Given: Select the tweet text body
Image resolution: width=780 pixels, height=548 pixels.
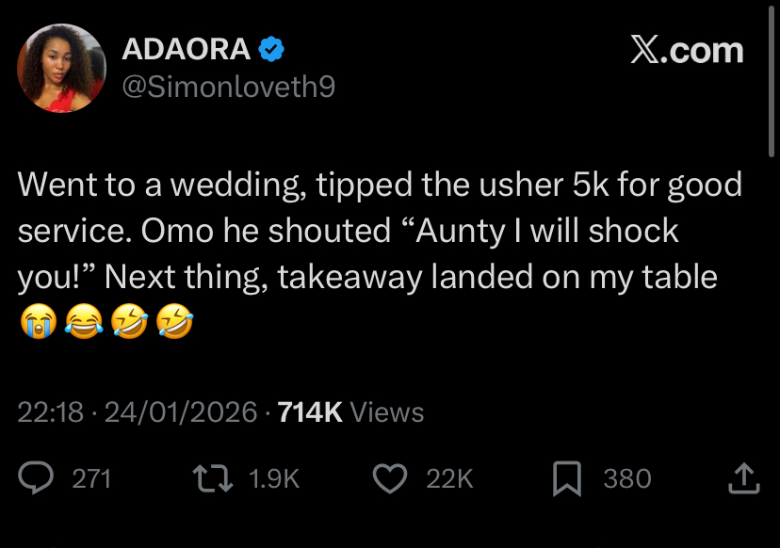Looking at the screenshot, I should 377,231.
